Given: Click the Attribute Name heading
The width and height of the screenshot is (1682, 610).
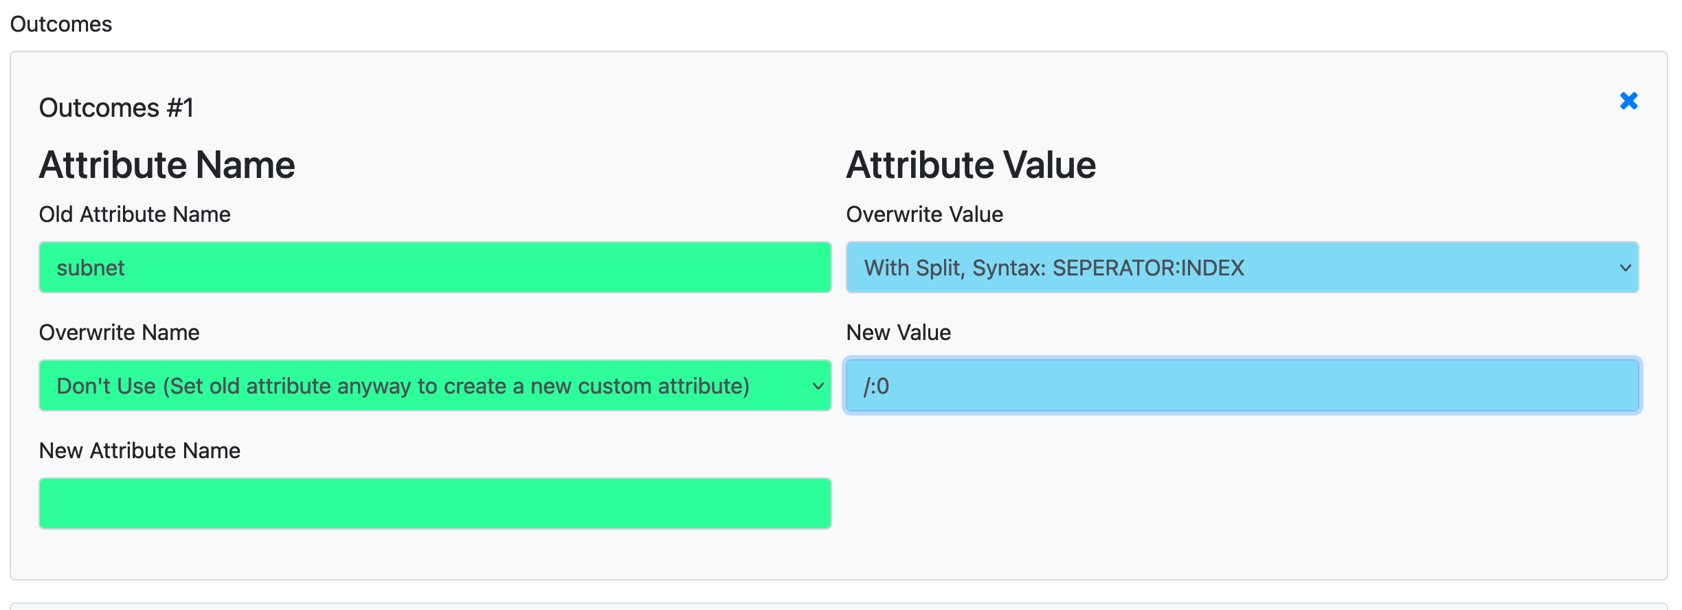Looking at the screenshot, I should (167, 165).
